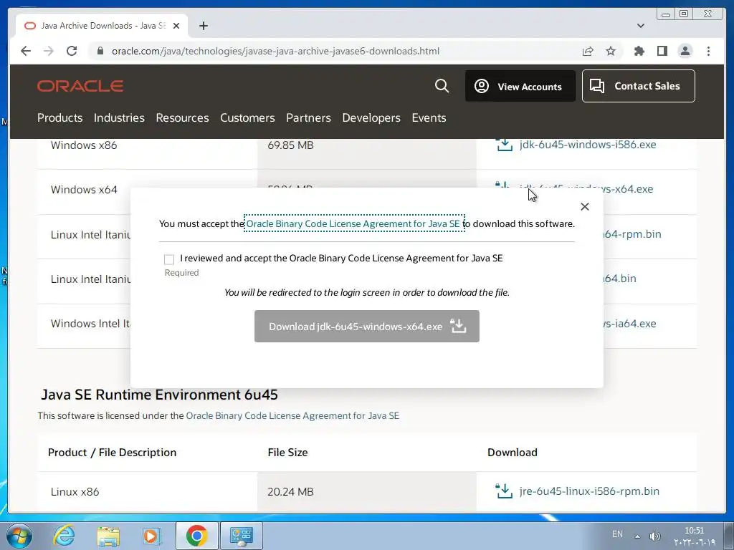The width and height of the screenshot is (734, 550).
Task: Open the Industries menu
Action: pyautogui.click(x=119, y=118)
